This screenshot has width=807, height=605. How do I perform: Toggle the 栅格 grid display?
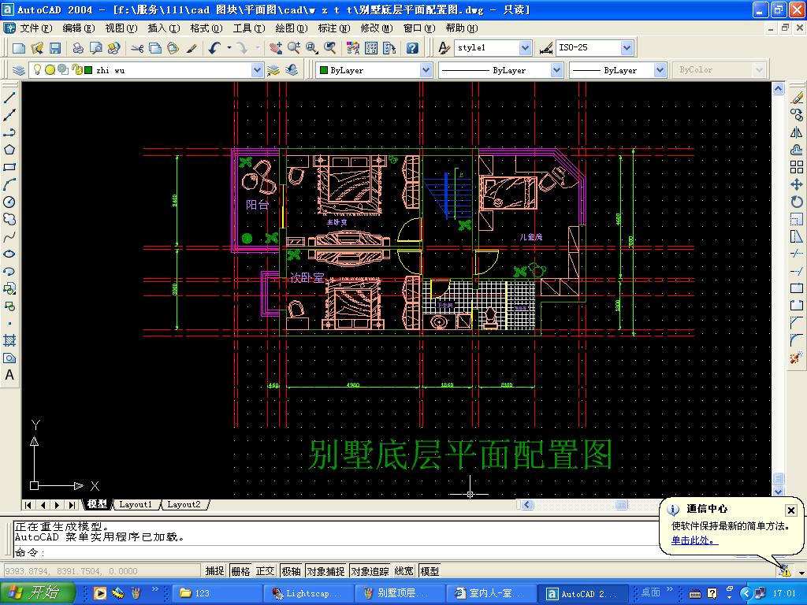(x=240, y=571)
